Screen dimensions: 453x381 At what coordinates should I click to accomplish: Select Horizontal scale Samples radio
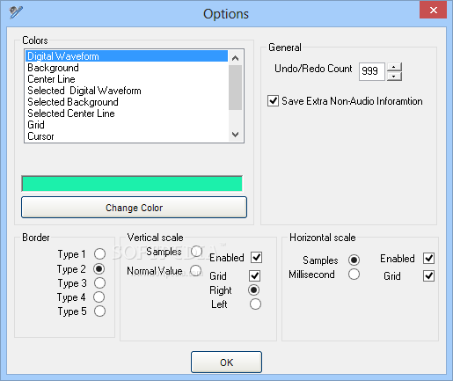pos(354,260)
